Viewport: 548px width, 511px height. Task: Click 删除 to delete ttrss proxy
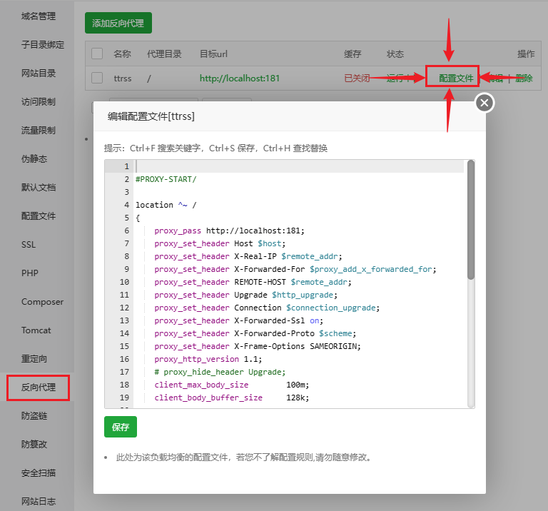point(524,79)
